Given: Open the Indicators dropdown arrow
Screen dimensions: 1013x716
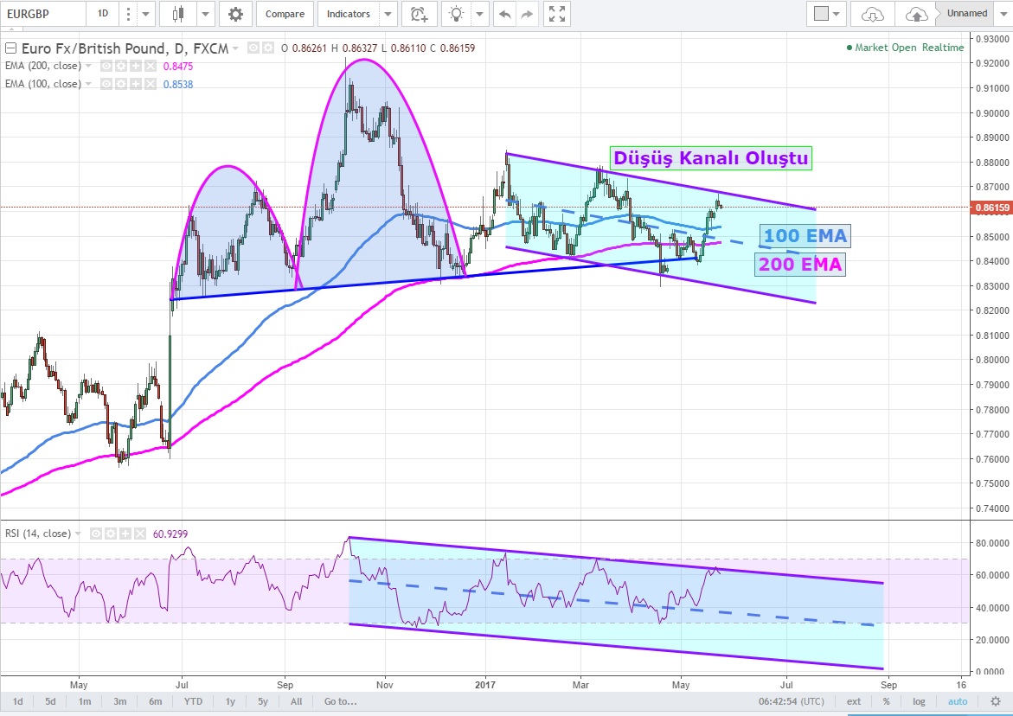Looking at the screenshot, I should [x=388, y=14].
